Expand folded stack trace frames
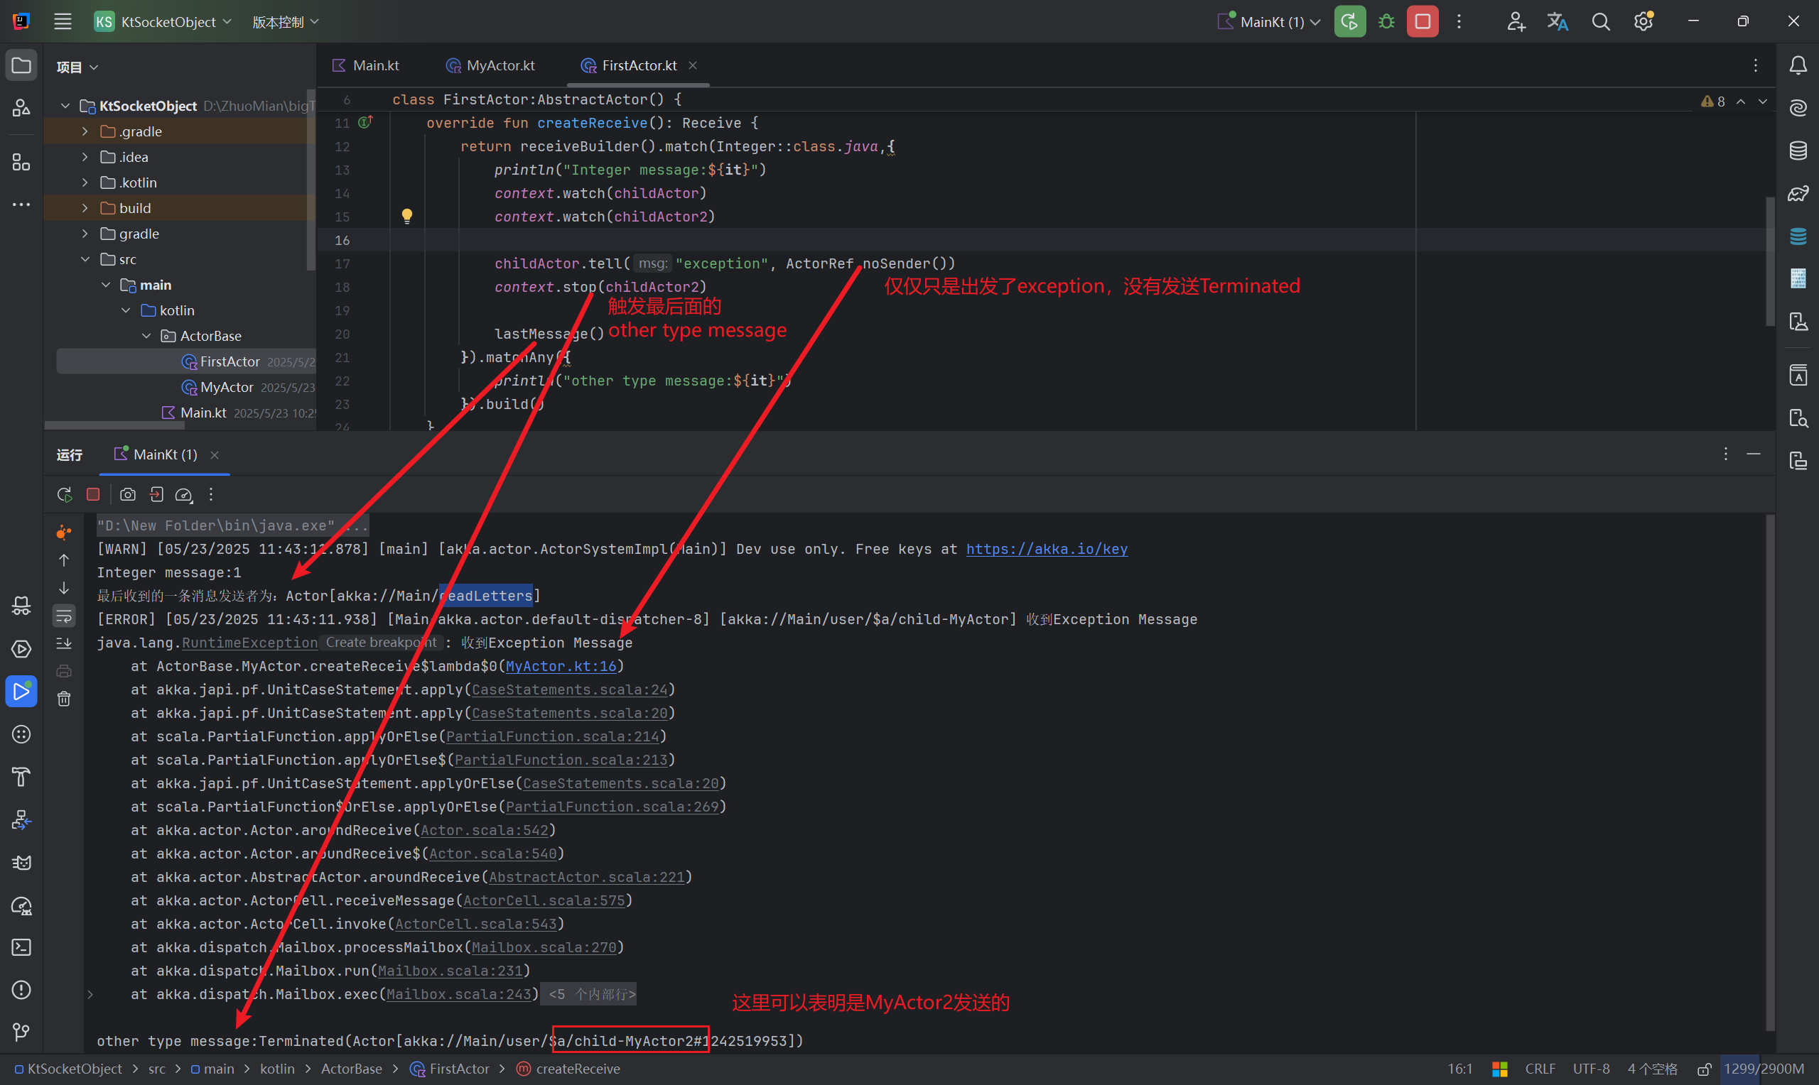1819x1085 pixels. 90,994
